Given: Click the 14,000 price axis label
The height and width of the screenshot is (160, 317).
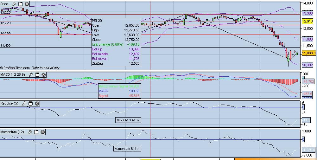Looking at the screenshot, I should pyautogui.click(x=307, y=3).
